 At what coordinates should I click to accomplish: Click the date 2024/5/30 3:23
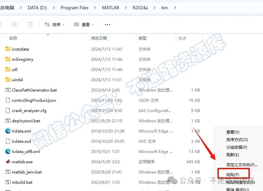105,162
